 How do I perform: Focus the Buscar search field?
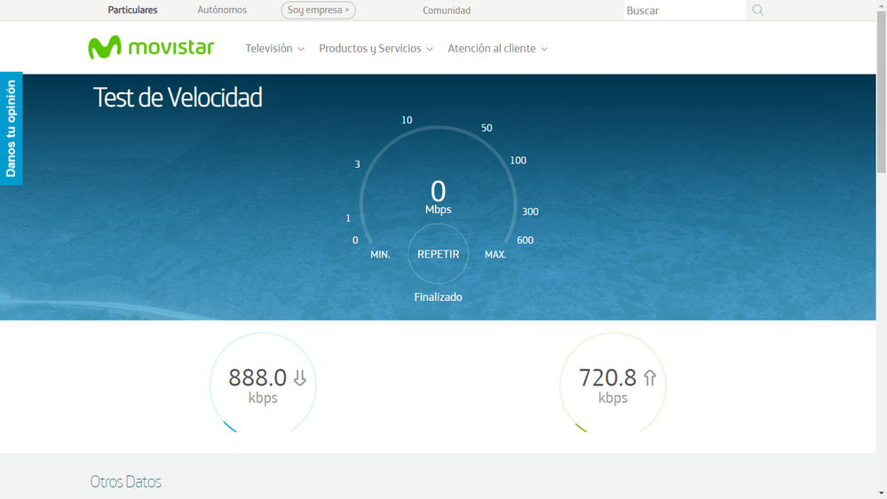pos(682,11)
